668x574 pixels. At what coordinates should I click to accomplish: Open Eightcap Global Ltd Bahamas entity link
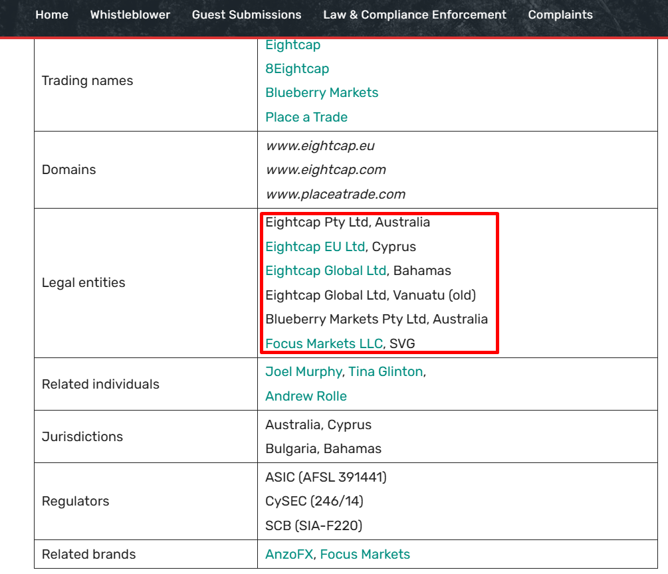pyautogui.click(x=326, y=271)
